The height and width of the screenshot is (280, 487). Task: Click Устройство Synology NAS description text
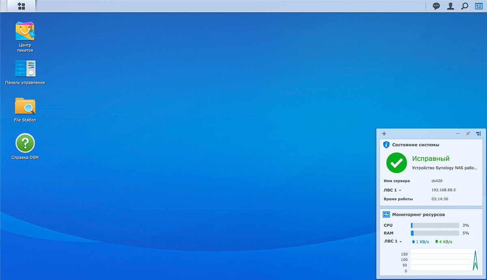(x=445, y=168)
